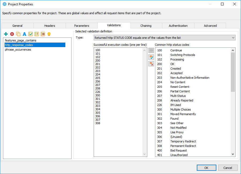Open validation tips via the lightbulb icon
The image size is (241, 174).
pos(49,34)
